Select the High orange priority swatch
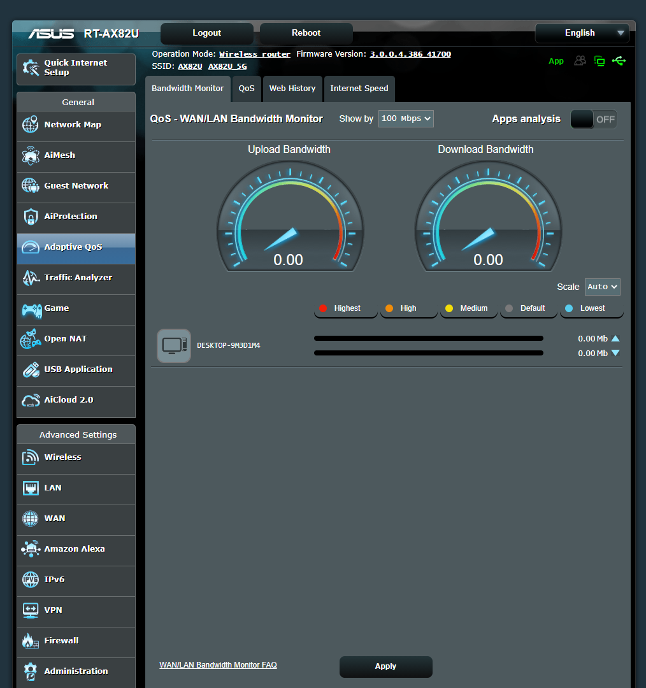This screenshot has width=646, height=688. (x=389, y=308)
